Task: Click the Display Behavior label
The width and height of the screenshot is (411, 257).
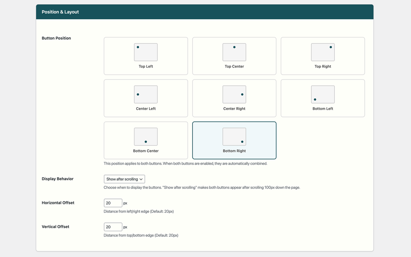Action: tap(57, 179)
